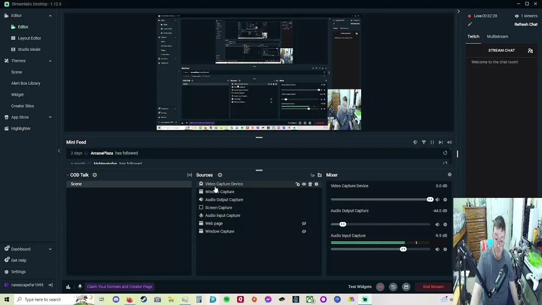Image resolution: width=542 pixels, height=305 pixels.
Task: Adjust the Audio Output Capture volume slider
Action: tap(343, 225)
